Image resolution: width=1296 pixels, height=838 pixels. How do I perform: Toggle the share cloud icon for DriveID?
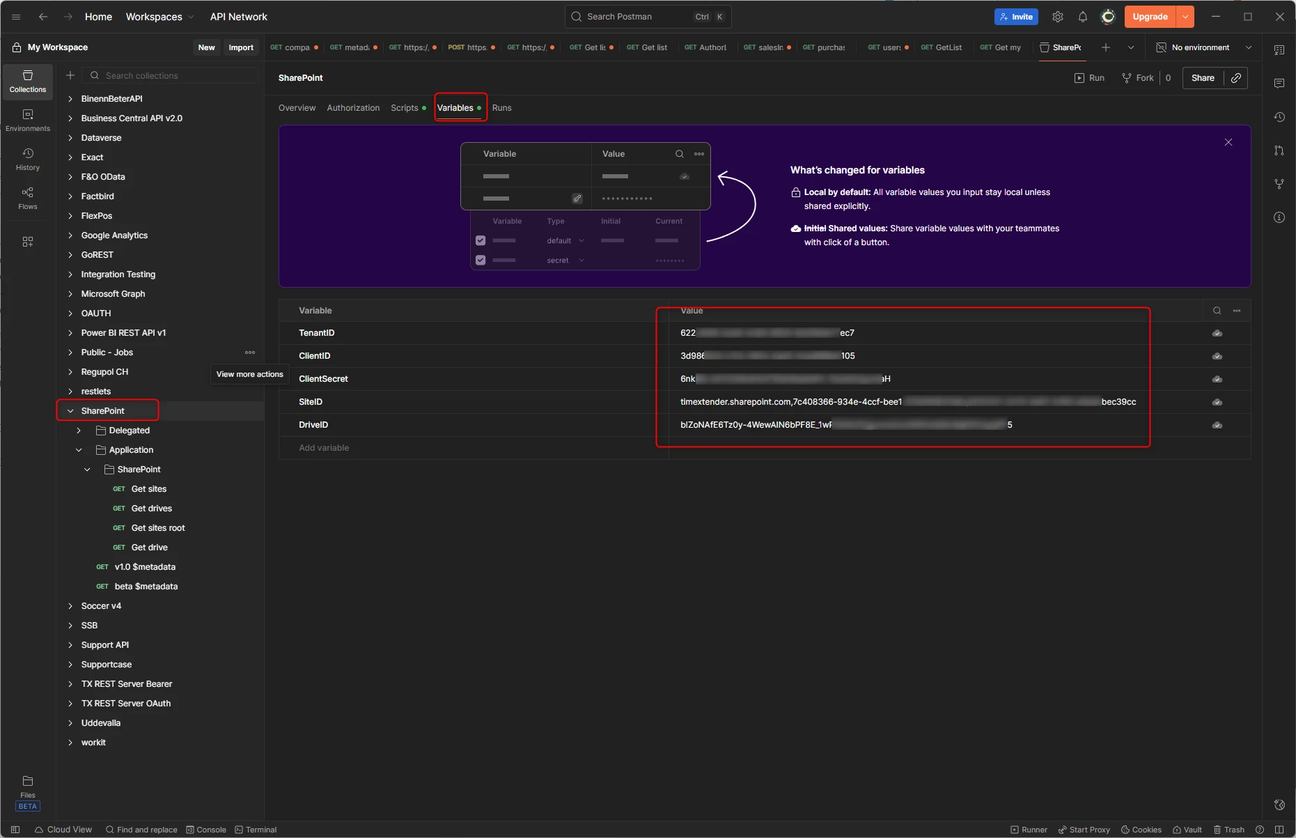coord(1217,426)
